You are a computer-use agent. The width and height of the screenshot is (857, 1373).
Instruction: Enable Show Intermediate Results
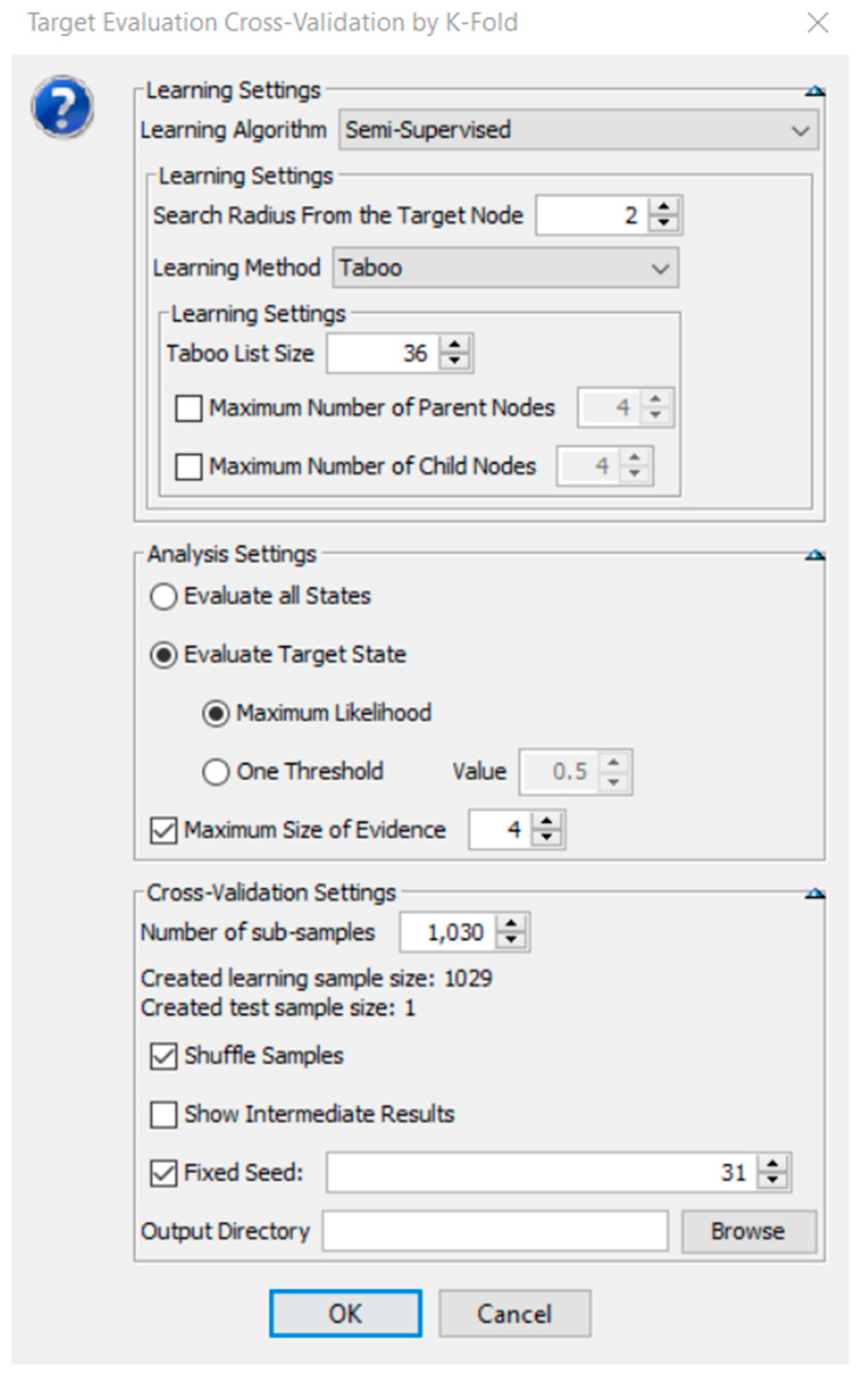pos(163,1115)
